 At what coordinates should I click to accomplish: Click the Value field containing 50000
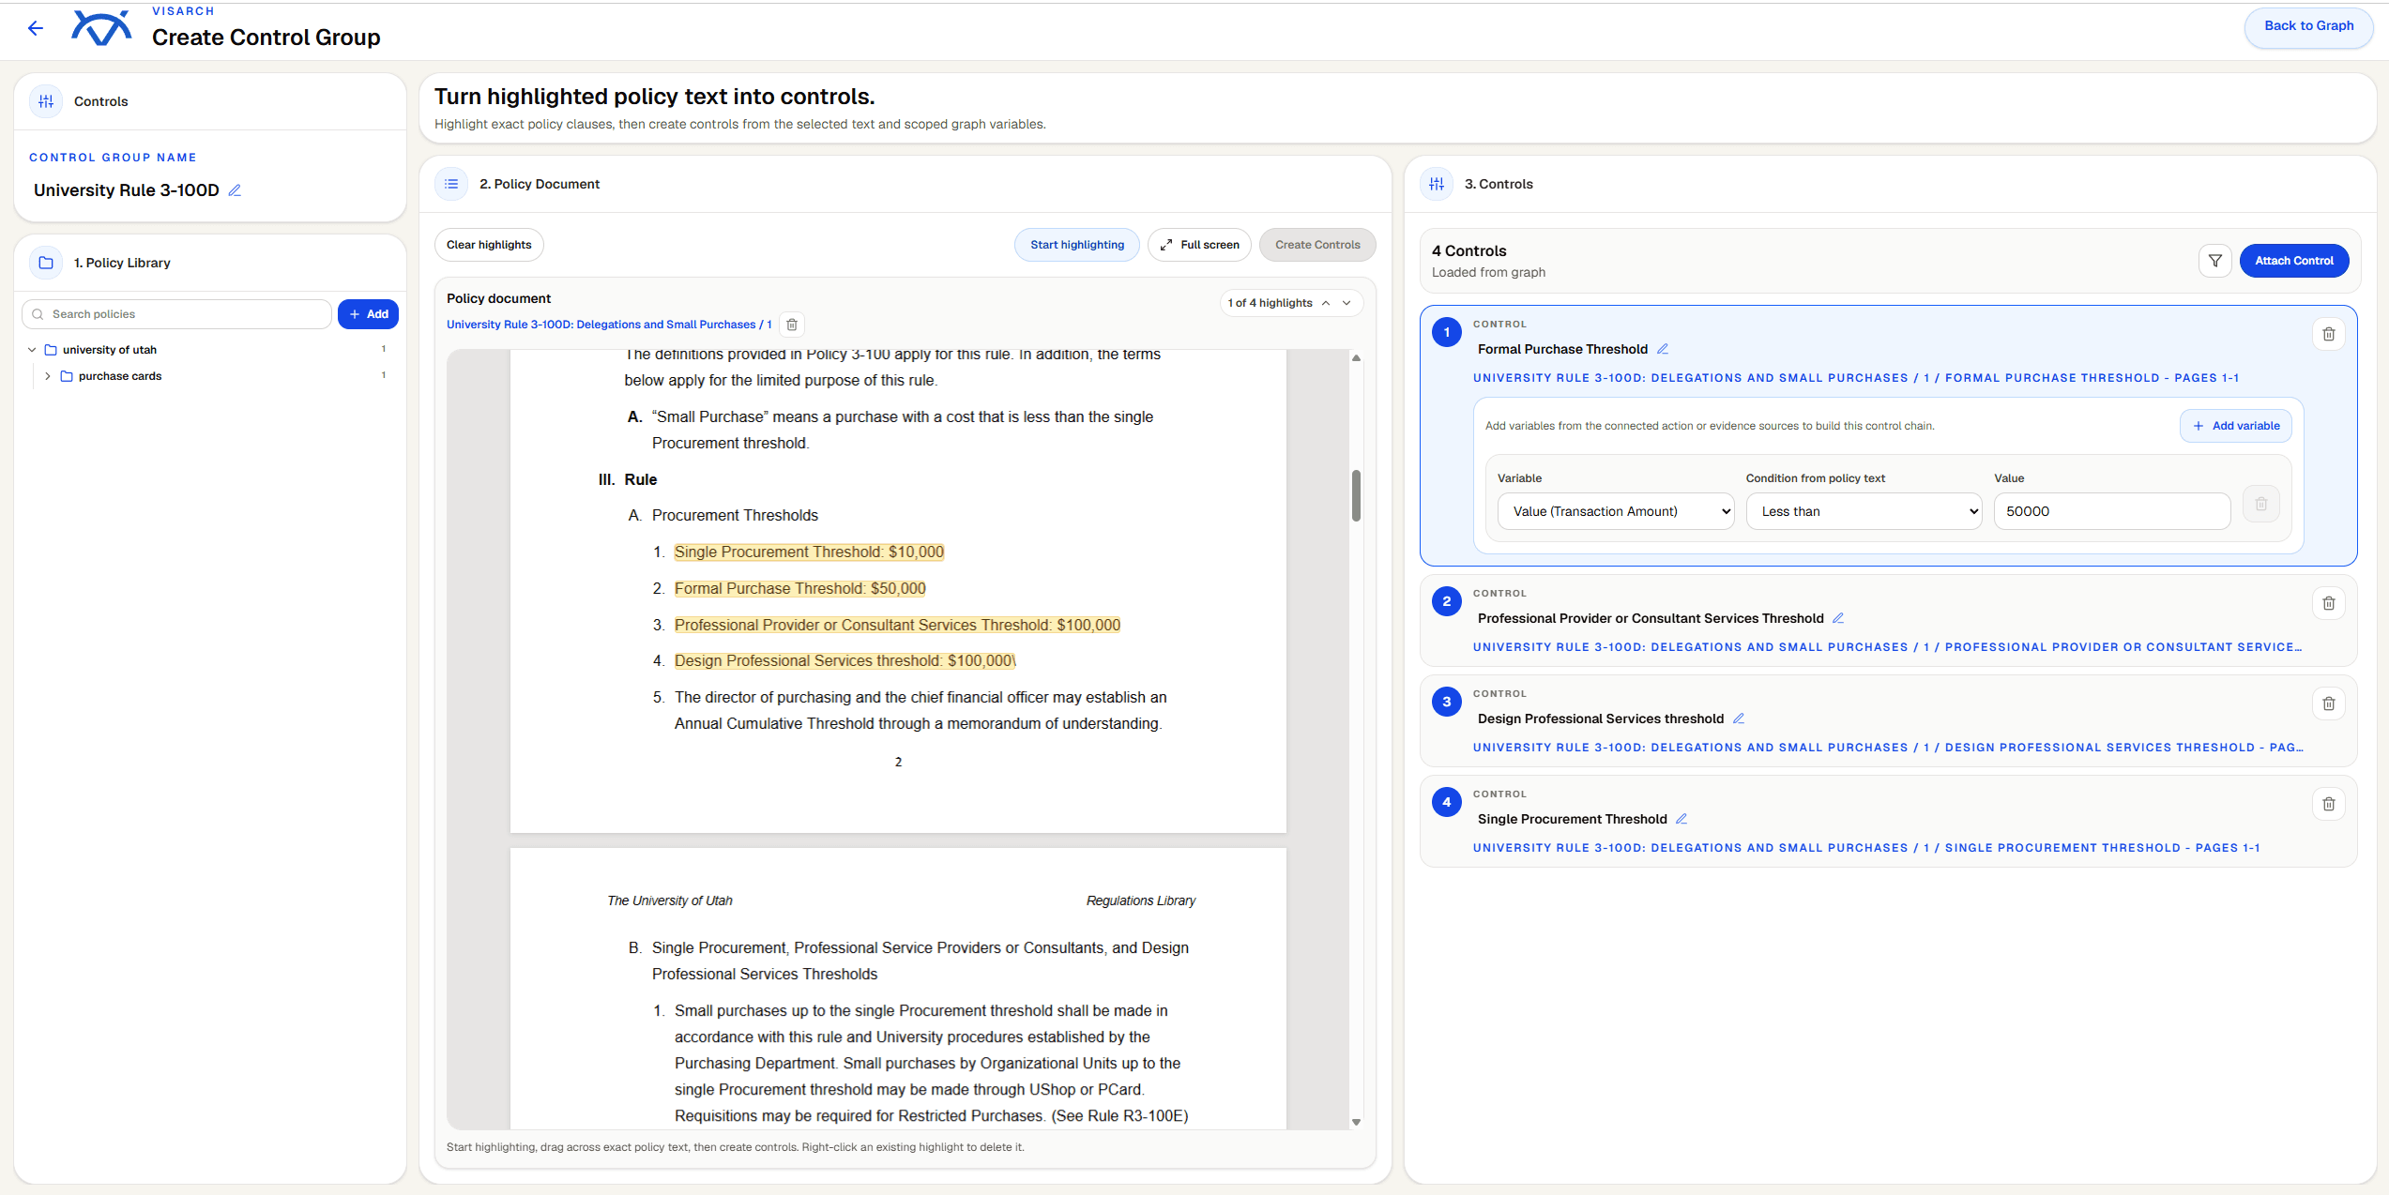pyautogui.click(x=2111, y=511)
